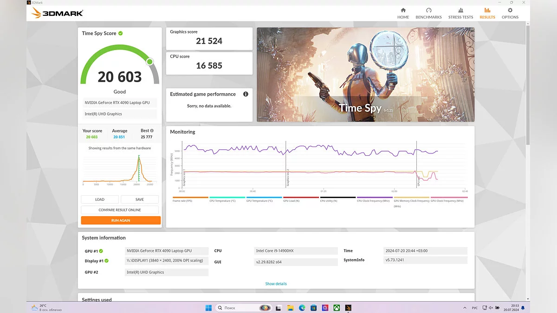Click the 3DMark logo in header

point(57,13)
